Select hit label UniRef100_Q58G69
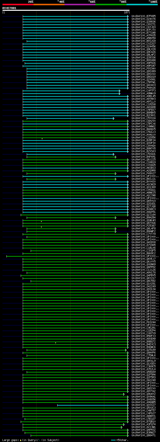The image size is (160, 442). pyautogui.click(x=143, y=372)
